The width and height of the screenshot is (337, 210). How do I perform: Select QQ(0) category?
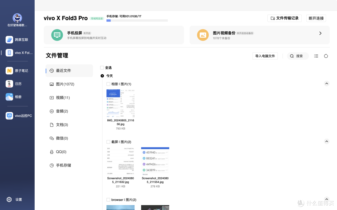(x=69, y=152)
